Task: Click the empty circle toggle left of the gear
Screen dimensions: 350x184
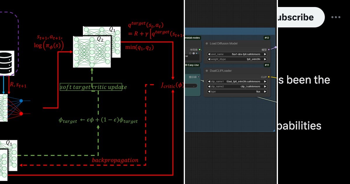Action: (190, 53)
